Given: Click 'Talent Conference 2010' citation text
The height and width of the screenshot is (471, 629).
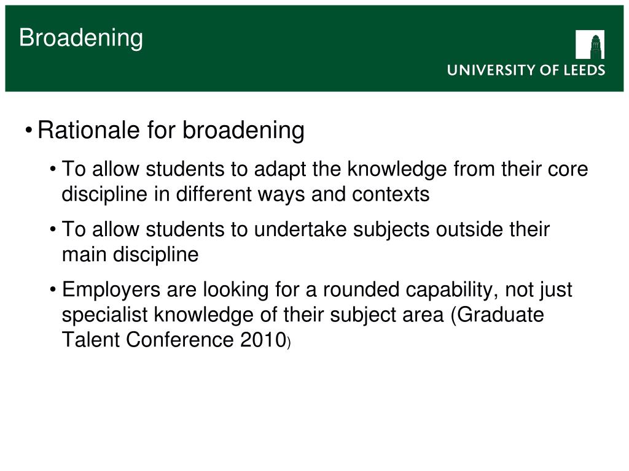Looking at the screenshot, I should point(174,340).
